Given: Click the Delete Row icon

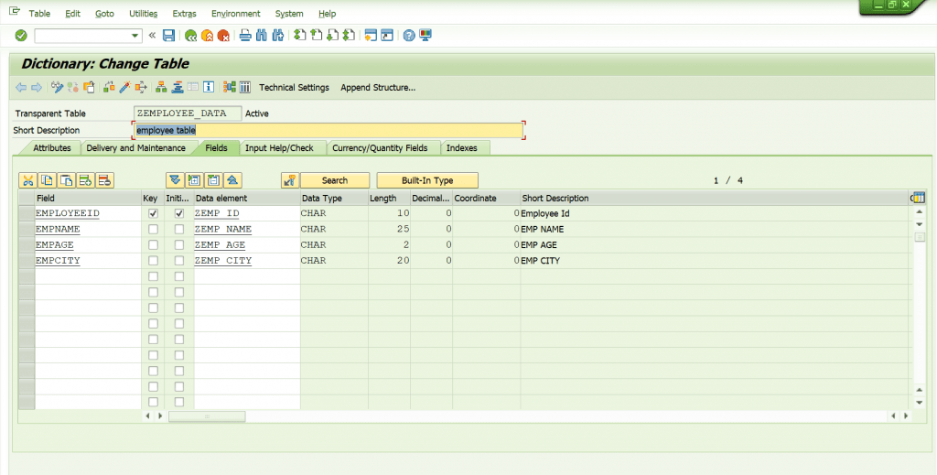Looking at the screenshot, I should [x=104, y=180].
